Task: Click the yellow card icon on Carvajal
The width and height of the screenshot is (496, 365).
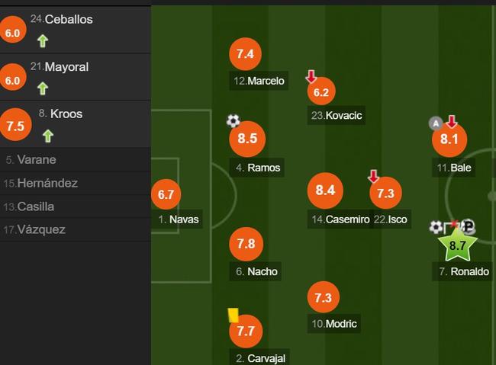Action: (234, 315)
